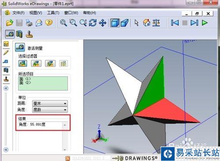220x161 pixels.
Task: Select the Pan move arrows tool
Action: (x=103, y=23)
